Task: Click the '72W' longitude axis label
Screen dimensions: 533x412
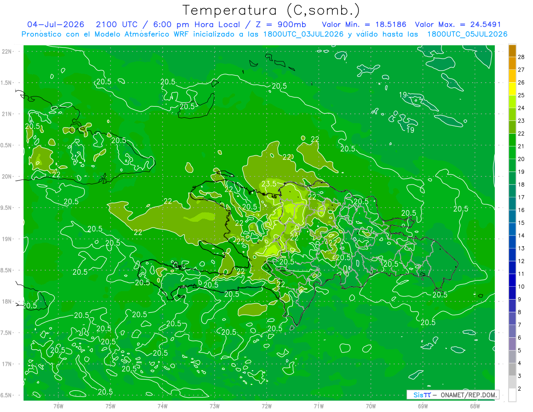Action: tap(266, 406)
